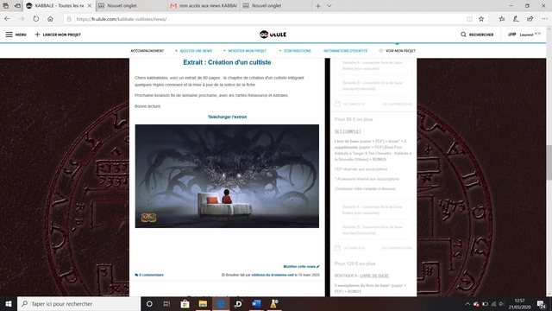Open File Explorer from taskbar

pyautogui.click(x=203, y=303)
